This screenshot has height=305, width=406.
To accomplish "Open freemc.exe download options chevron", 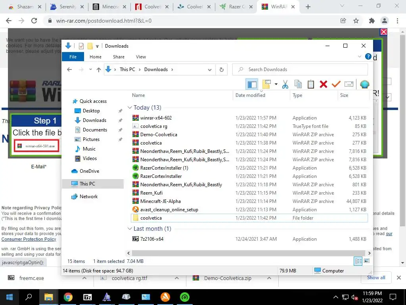I will point(84,278).
